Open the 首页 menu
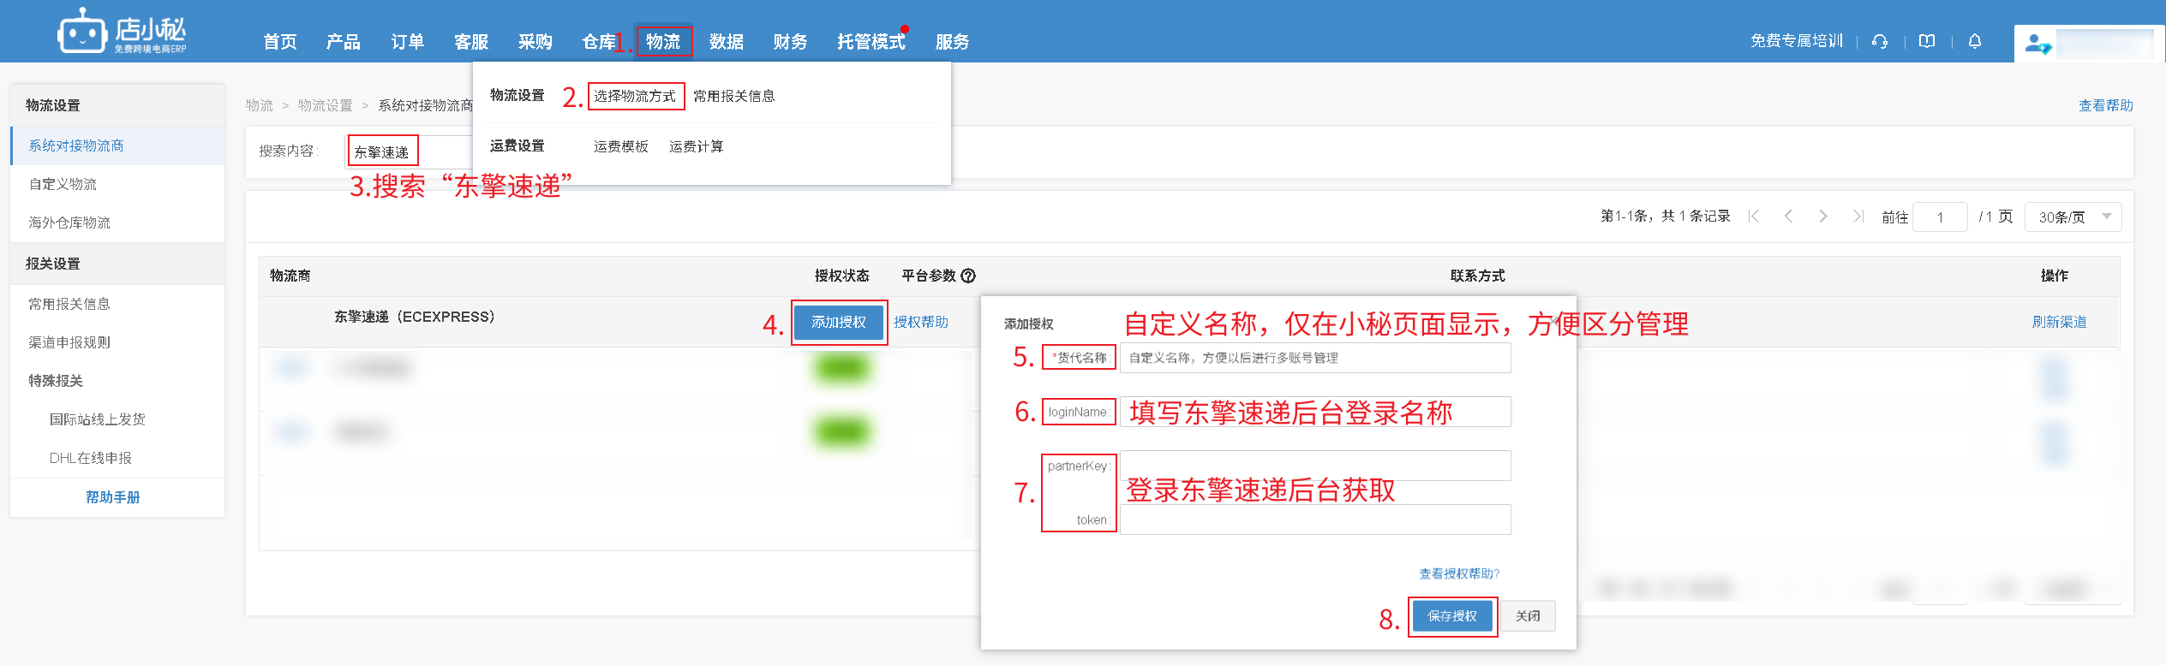This screenshot has width=2166, height=665. click(280, 42)
